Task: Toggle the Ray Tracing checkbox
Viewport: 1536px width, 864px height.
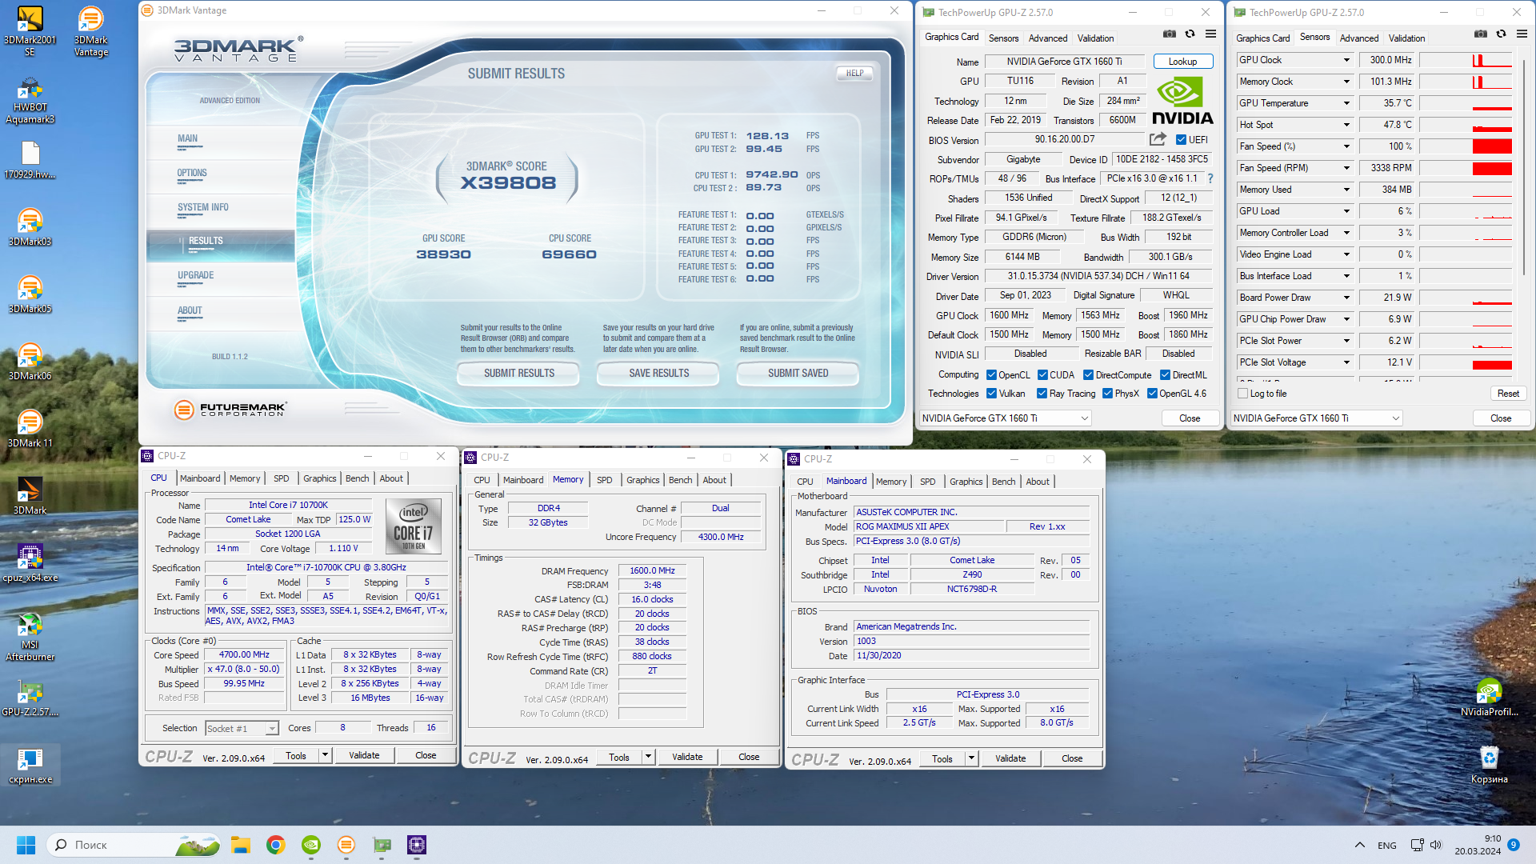Action: 1042,394
